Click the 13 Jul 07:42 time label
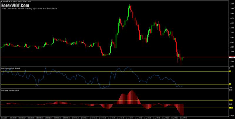 [x=182, y=118]
